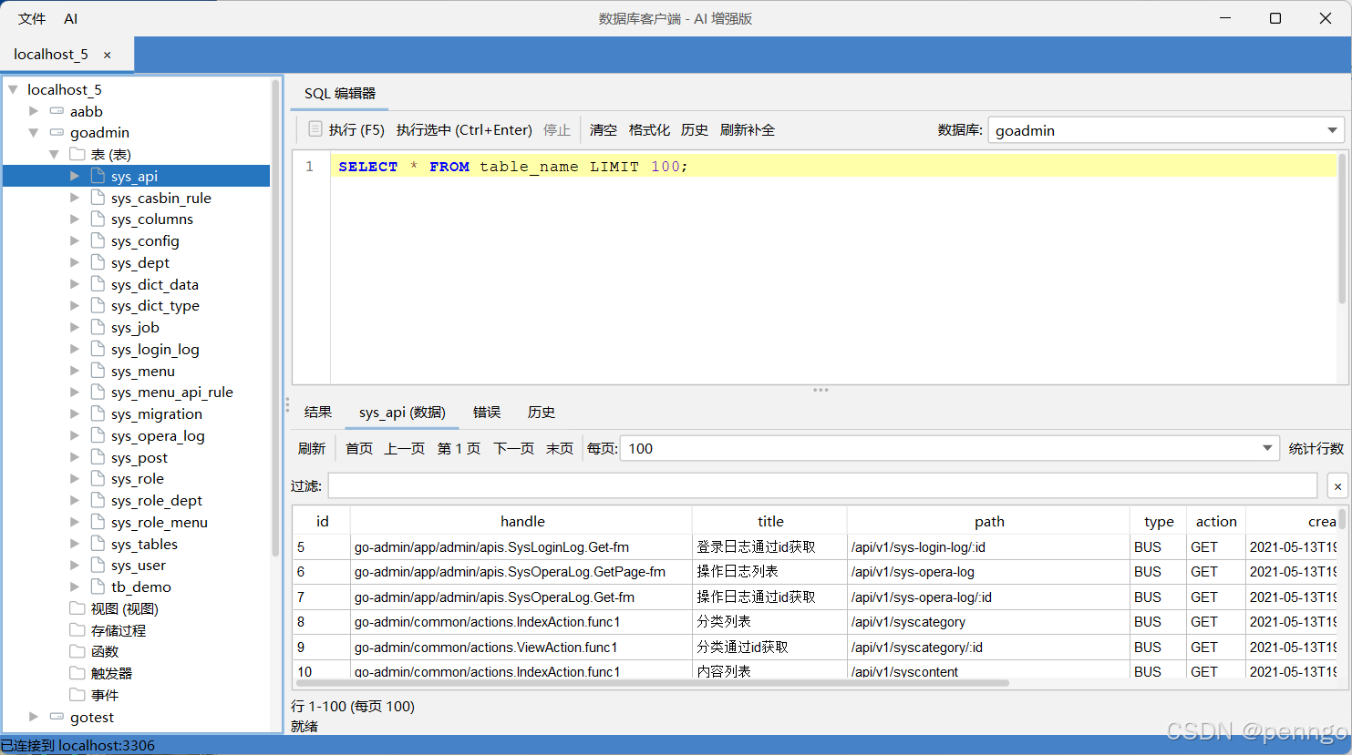The height and width of the screenshot is (755, 1352).
Task: Click the sys_columns table file icon
Action: [x=98, y=219]
